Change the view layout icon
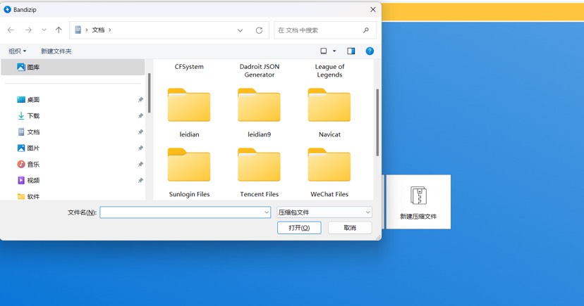 324,51
